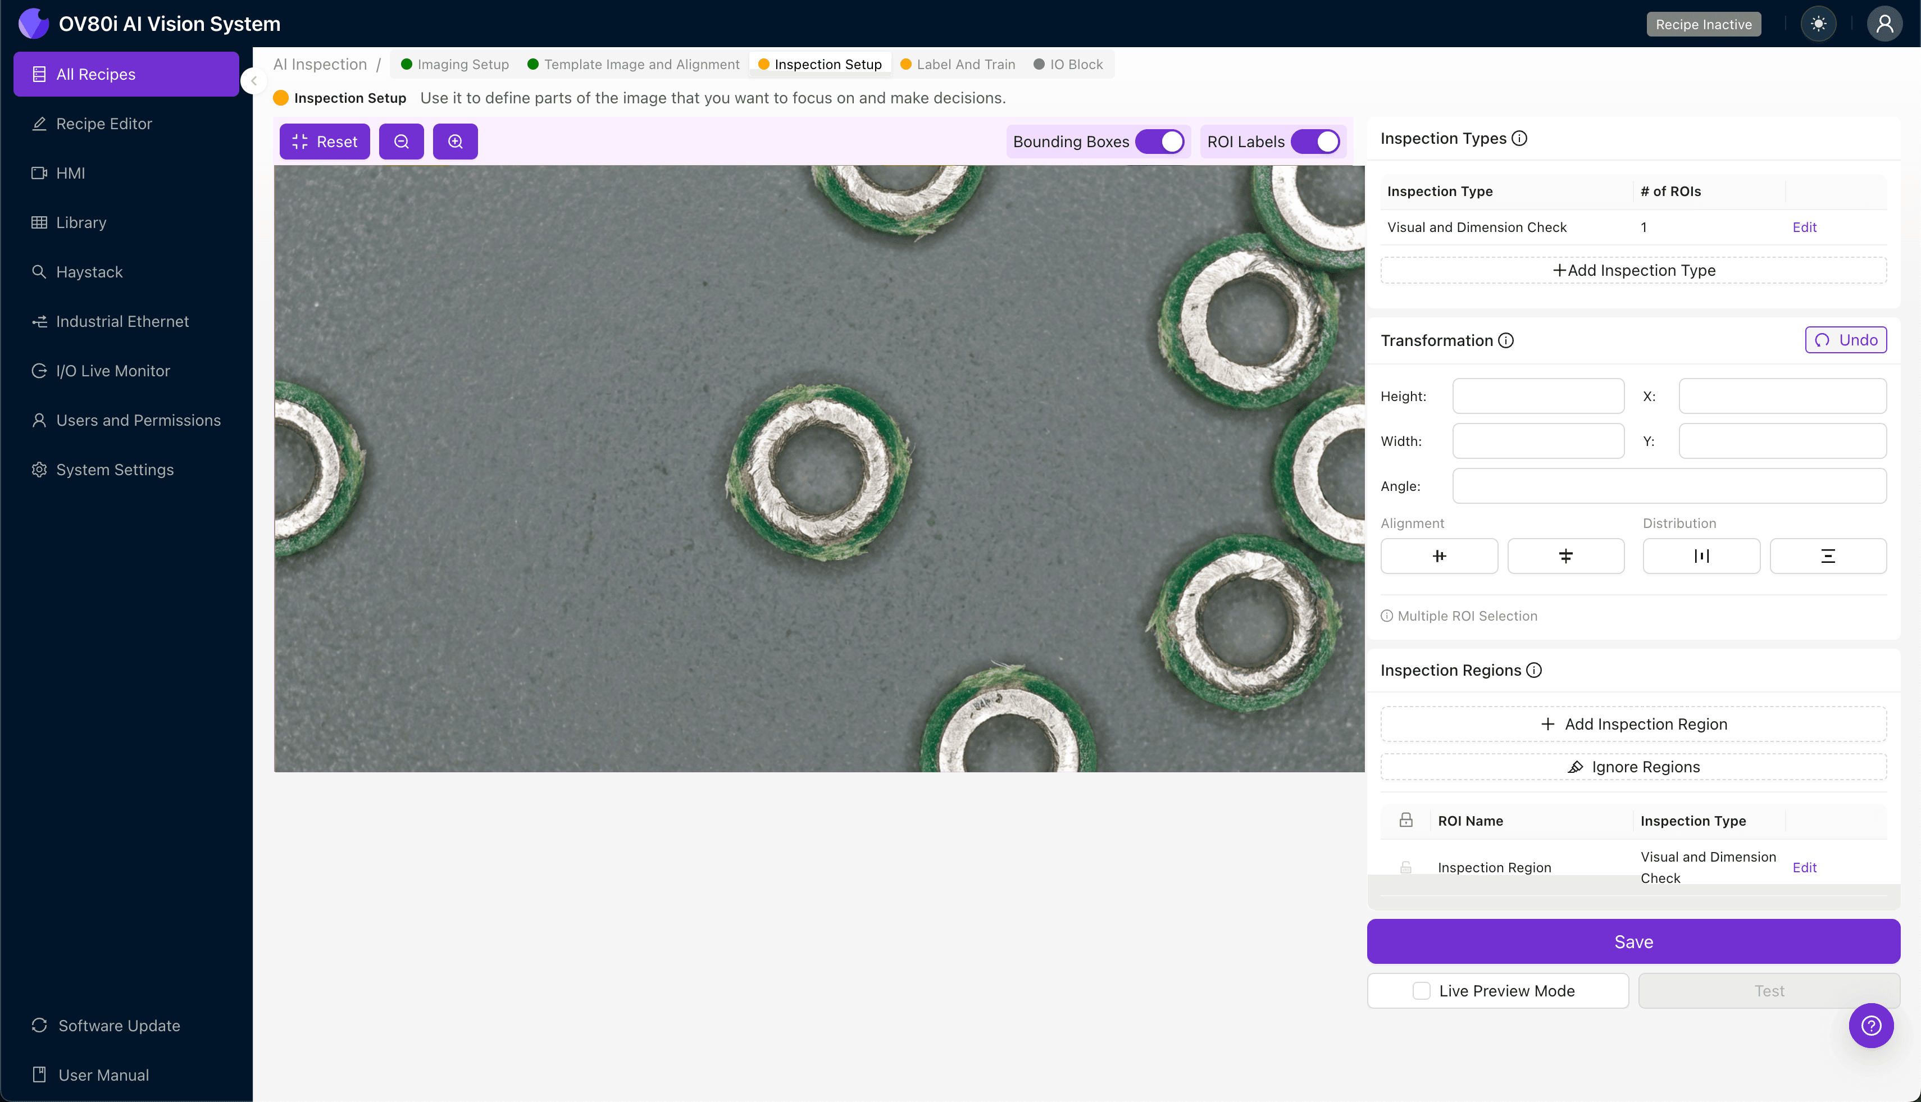Open the HMI panel from the sidebar
This screenshot has height=1102, width=1921.
70,172
